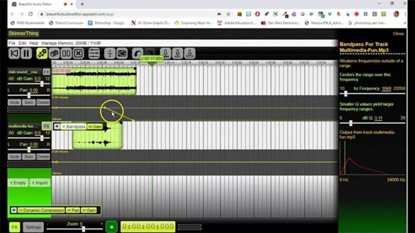
Task: Click Manage Memory: 20MB / 11MB
Action: click(x=71, y=43)
